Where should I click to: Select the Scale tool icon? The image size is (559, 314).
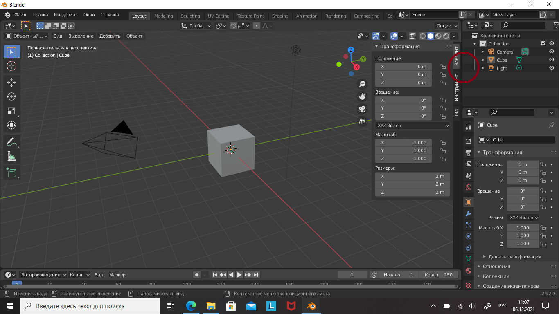(11, 111)
